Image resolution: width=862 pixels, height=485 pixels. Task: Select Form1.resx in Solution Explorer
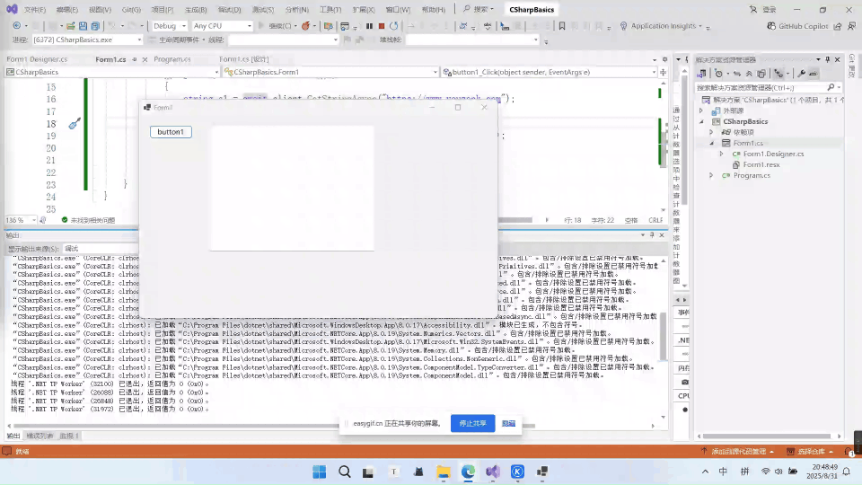point(761,164)
